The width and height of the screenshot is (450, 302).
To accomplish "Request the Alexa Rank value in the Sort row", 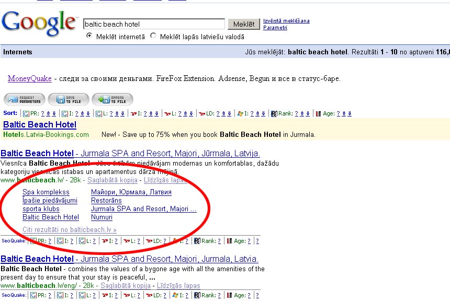I will click(x=297, y=114).
